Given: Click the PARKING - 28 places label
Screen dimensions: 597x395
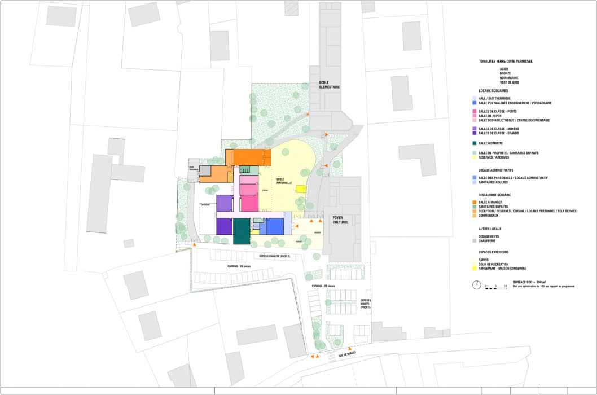Looking at the screenshot, I should pyautogui.click(x=323, y=286).
